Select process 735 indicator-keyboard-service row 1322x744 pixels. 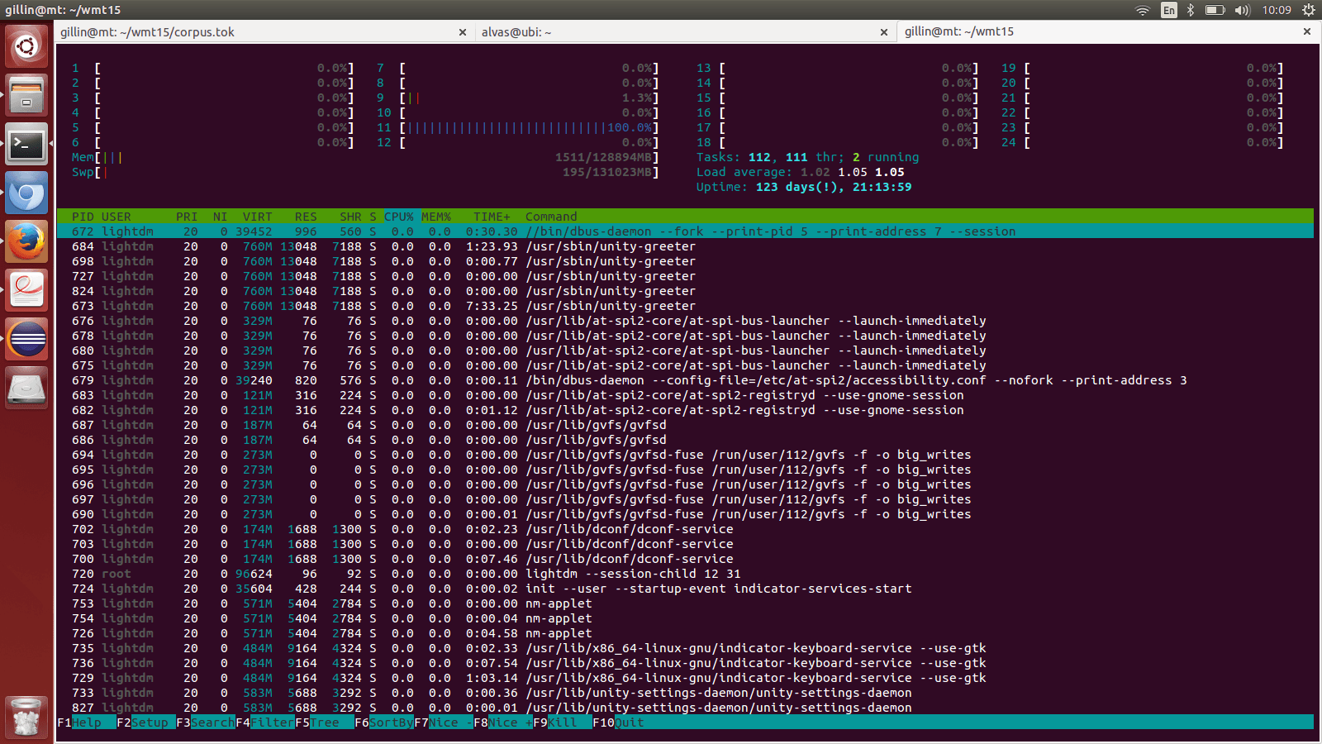[x=685, y=648]
